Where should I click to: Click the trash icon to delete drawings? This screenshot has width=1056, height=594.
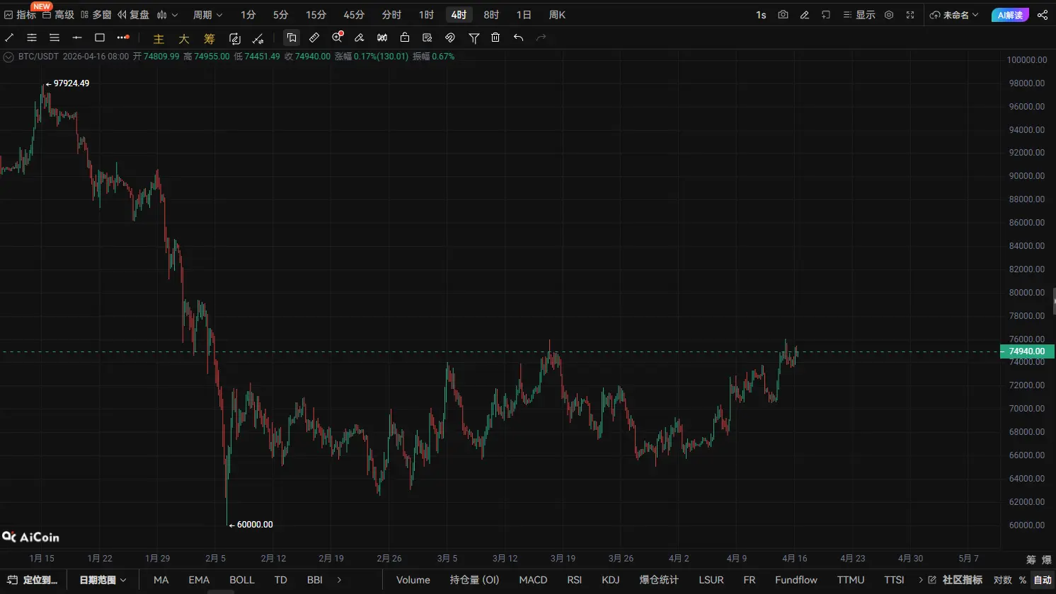click(x=495, y=37)
